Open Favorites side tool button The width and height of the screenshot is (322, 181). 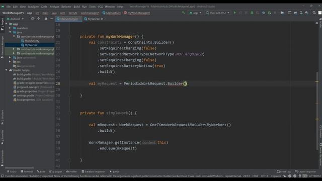point(2,137)
